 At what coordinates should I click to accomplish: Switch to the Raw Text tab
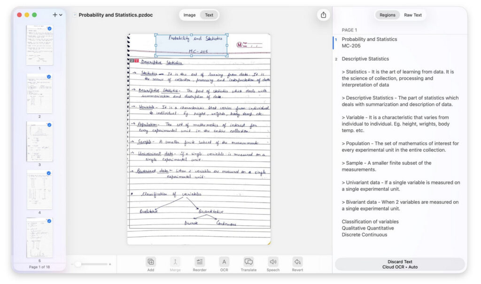[x=413, y=15]
